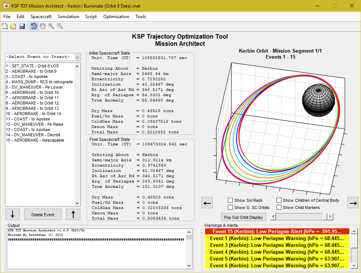The height and width of the screenshot is (273, 361).
Task: Click Event 6 Low Periapse Warning row
Action: coord(277,265)
